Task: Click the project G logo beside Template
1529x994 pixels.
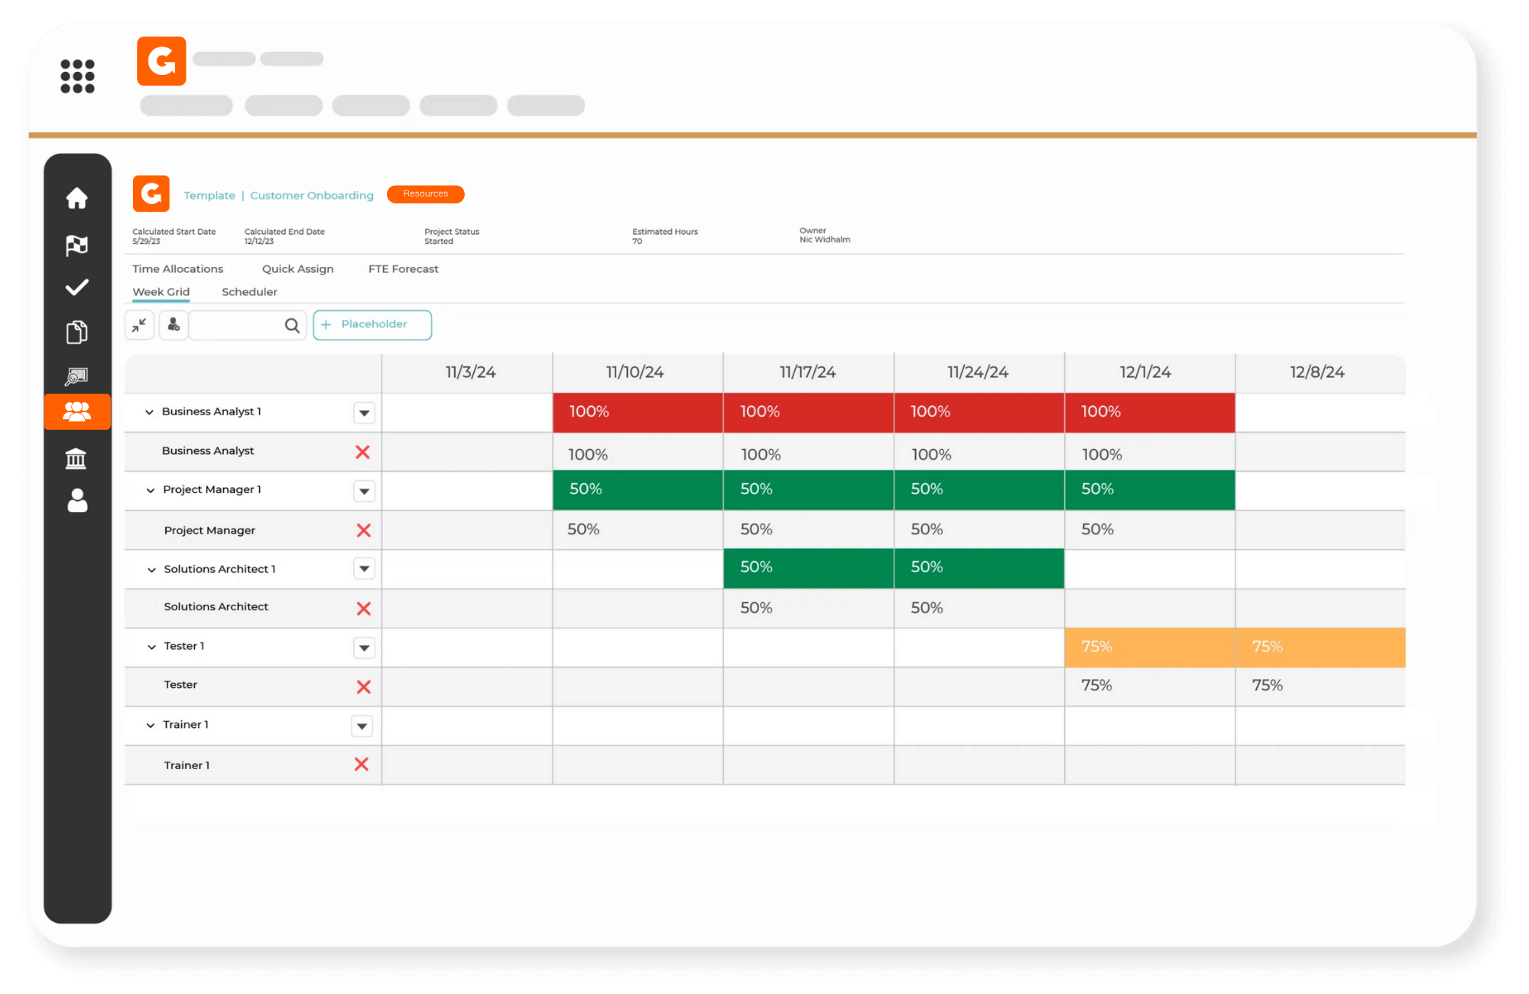Action: pyautogui.click(x=151, y=193)
